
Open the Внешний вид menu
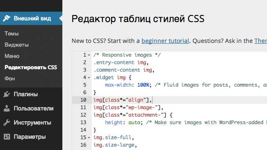[31, 18]
